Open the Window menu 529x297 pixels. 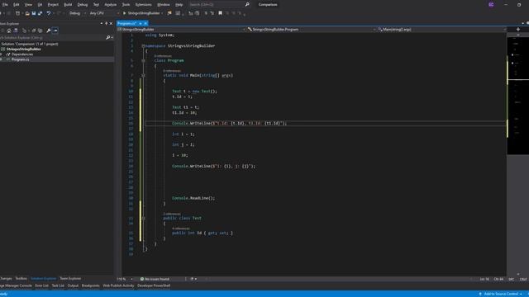point(164,5)
